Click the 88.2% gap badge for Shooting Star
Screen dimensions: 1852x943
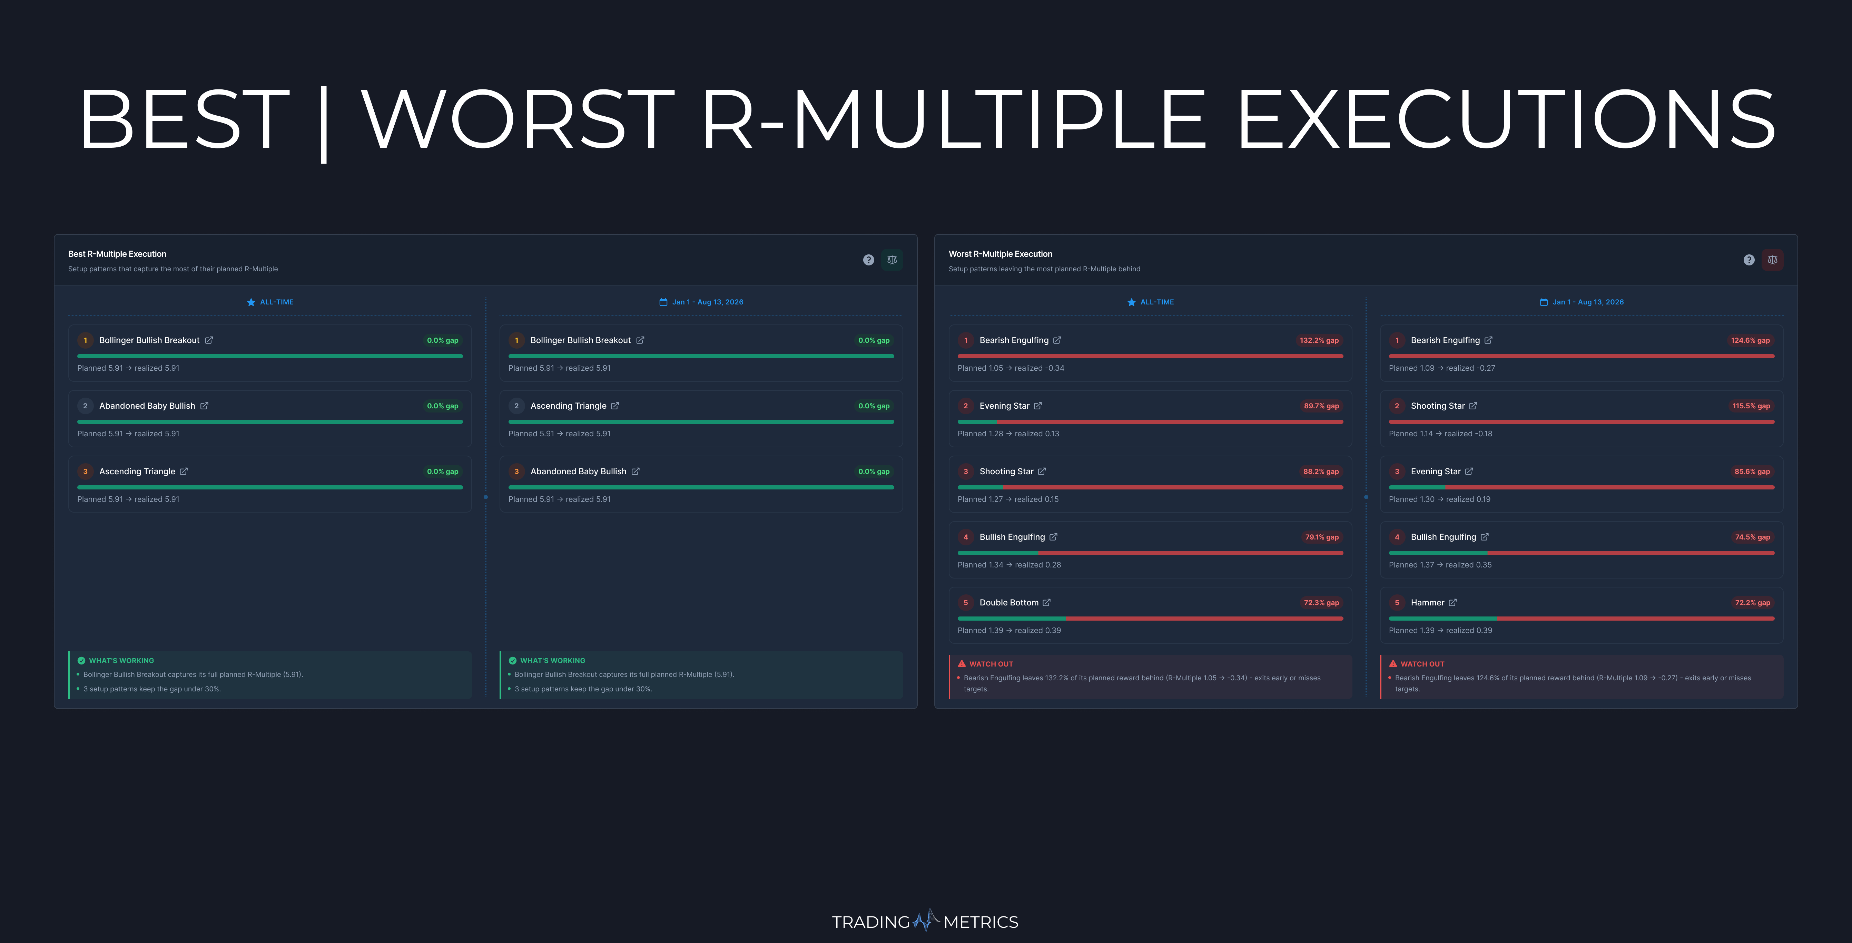pos(1321,472)
